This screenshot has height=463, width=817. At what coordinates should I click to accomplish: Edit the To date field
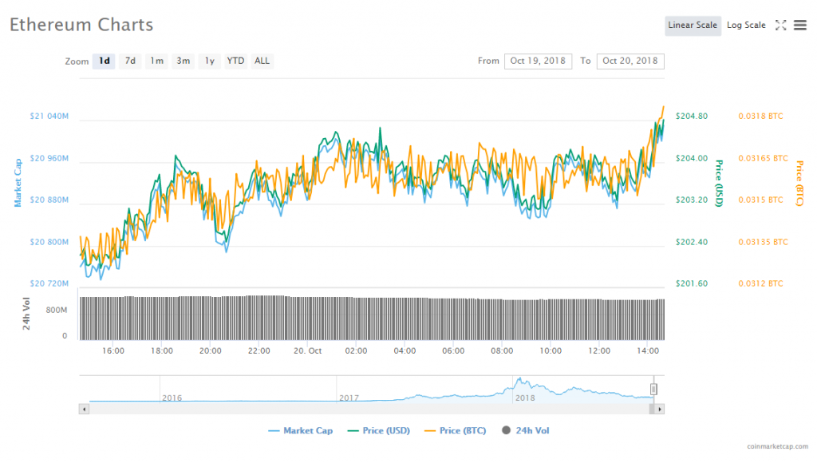630,61
